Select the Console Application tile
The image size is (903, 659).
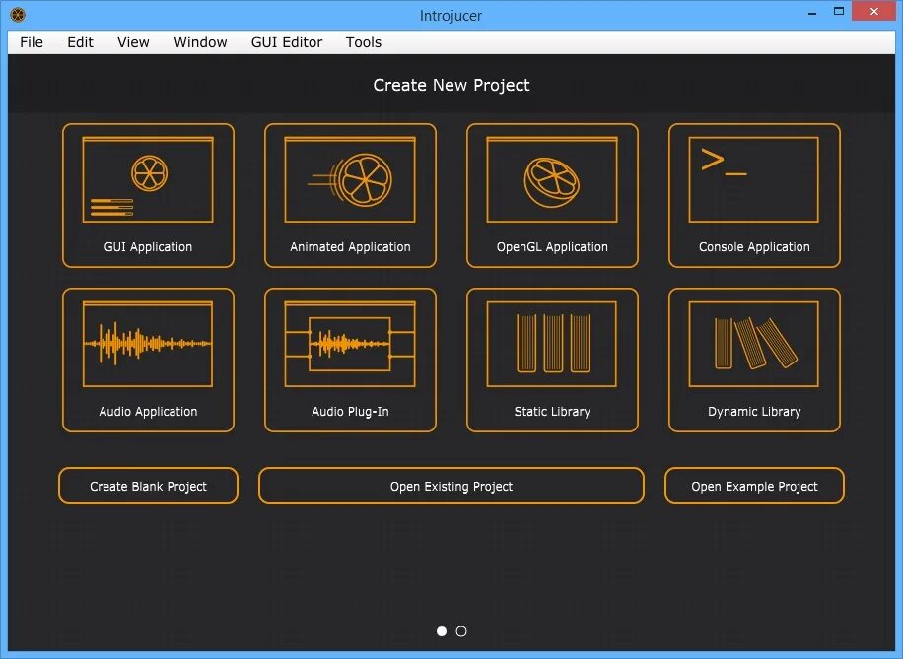pos(754,195)
